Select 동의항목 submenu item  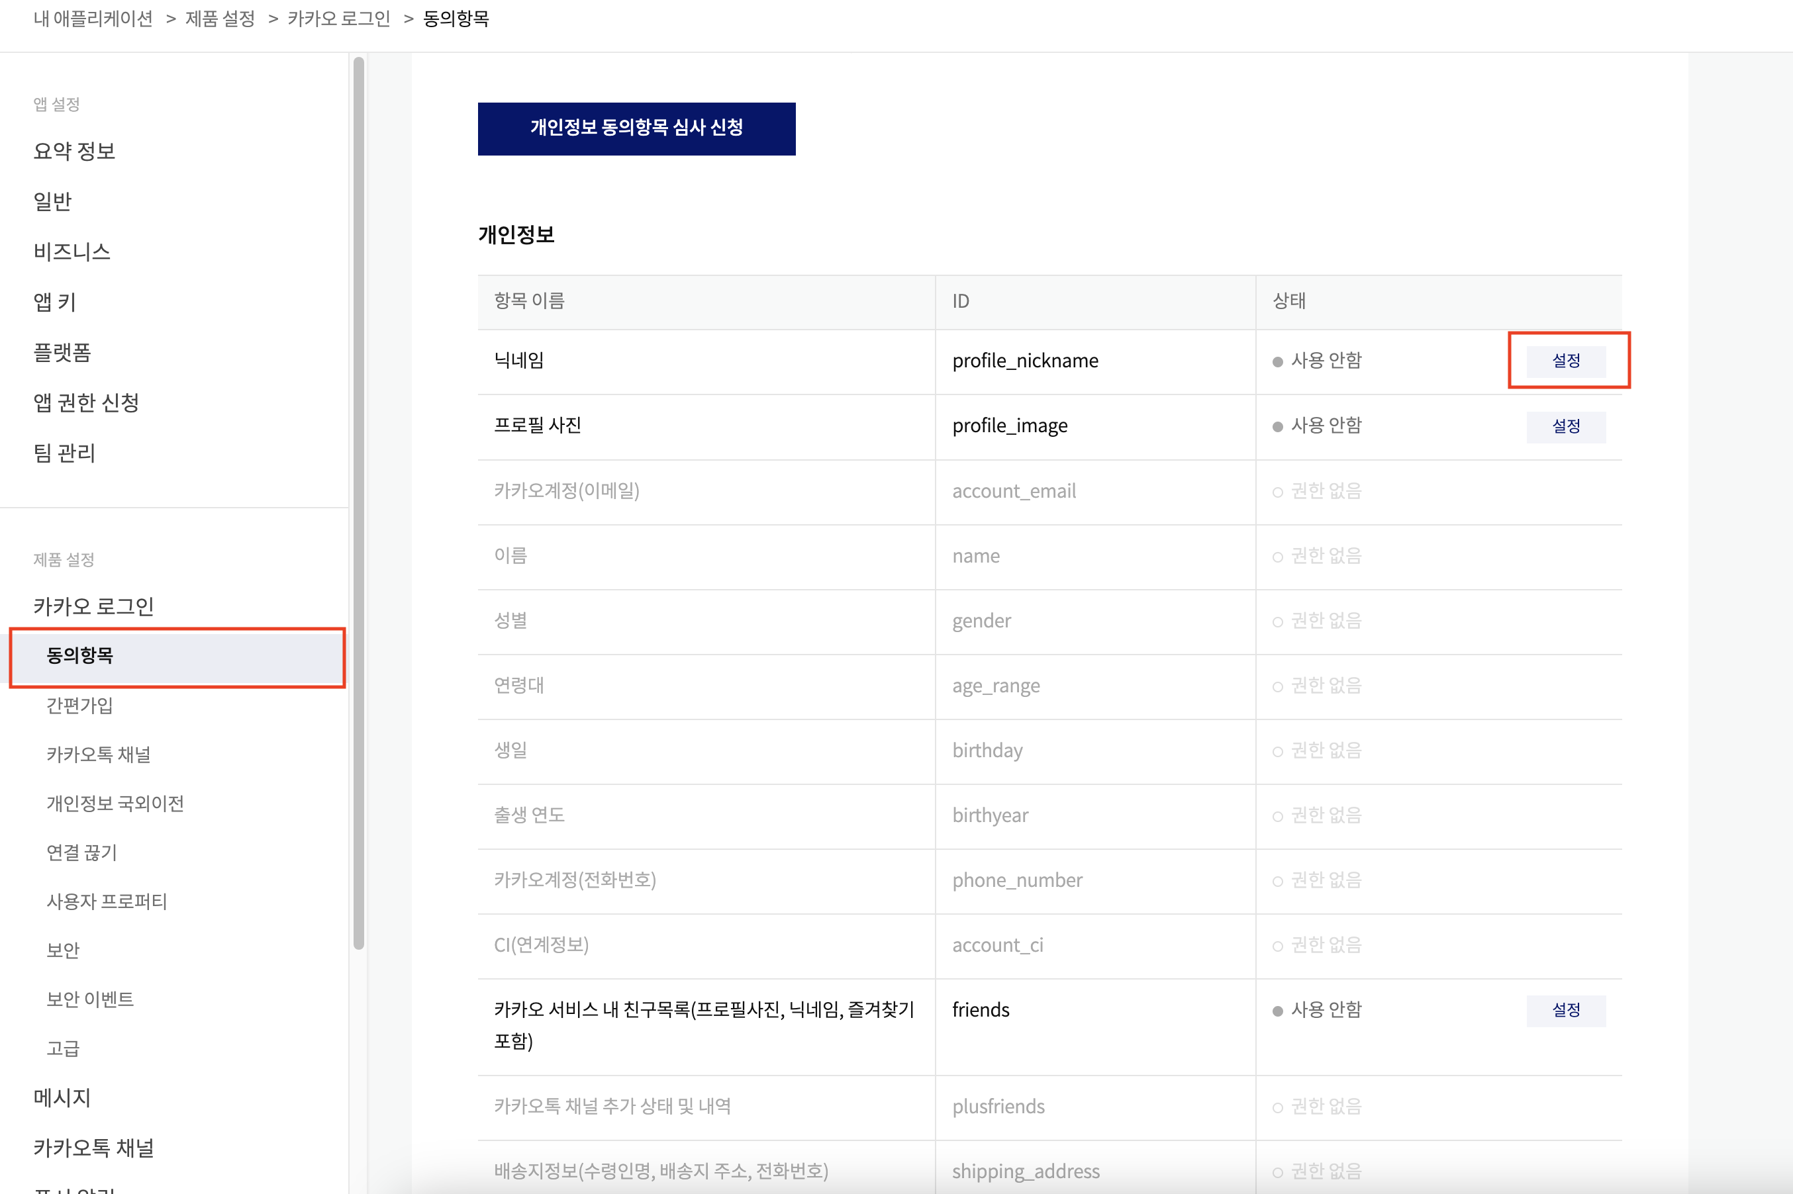point(80,656)
